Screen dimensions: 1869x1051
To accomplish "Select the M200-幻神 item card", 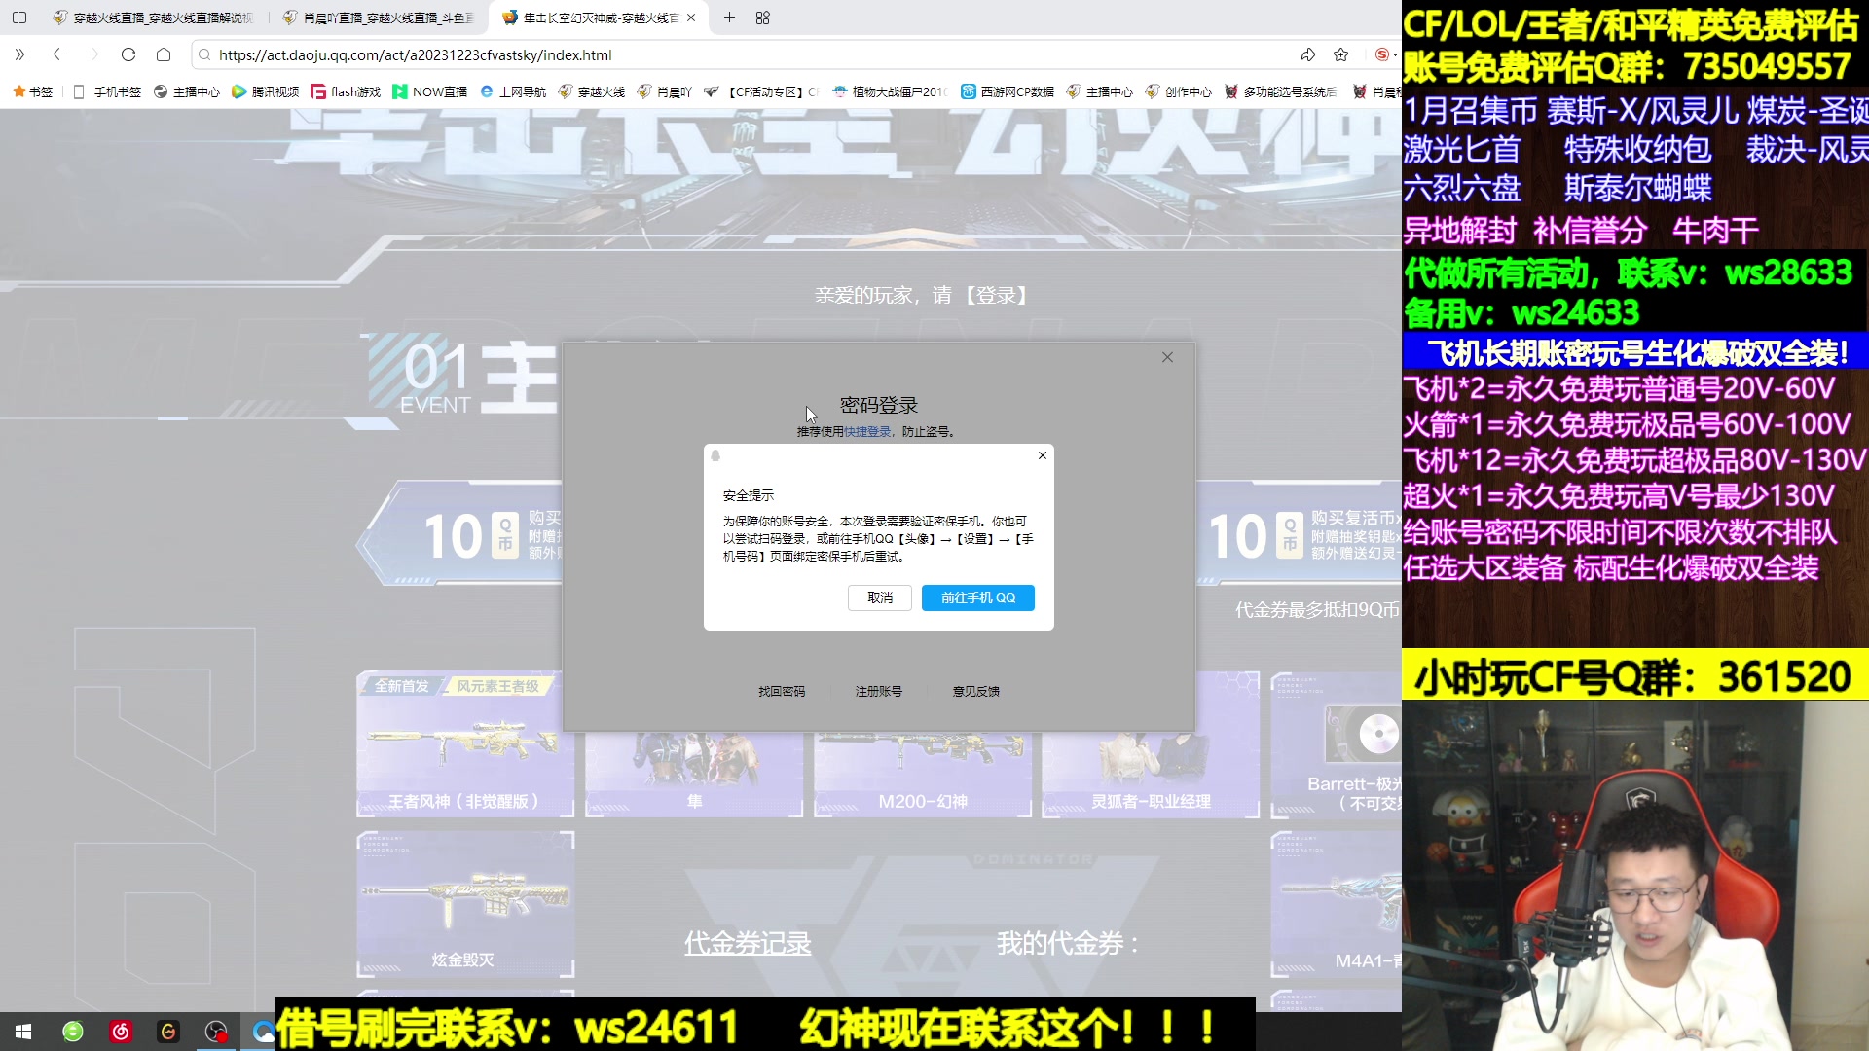I will pos(923,774).
